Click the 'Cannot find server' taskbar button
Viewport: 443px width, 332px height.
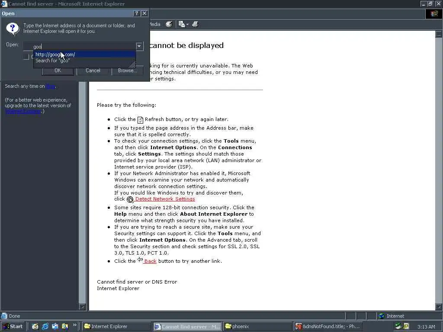pos(187,326)
